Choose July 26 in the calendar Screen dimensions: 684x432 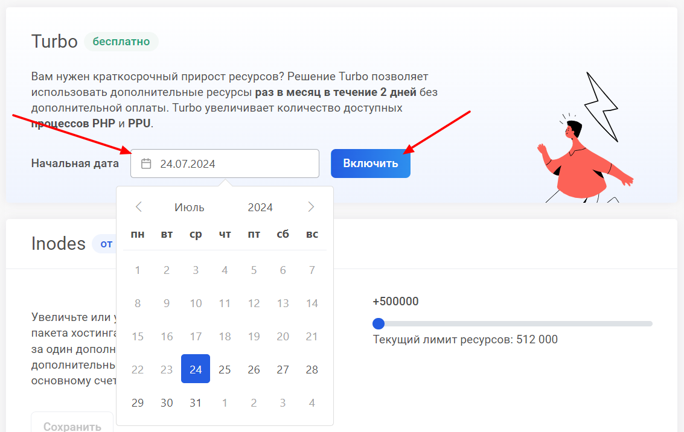(254, 369)
